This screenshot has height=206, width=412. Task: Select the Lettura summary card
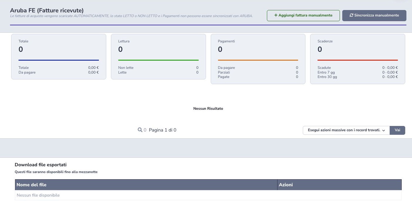[x=158, y=57]
